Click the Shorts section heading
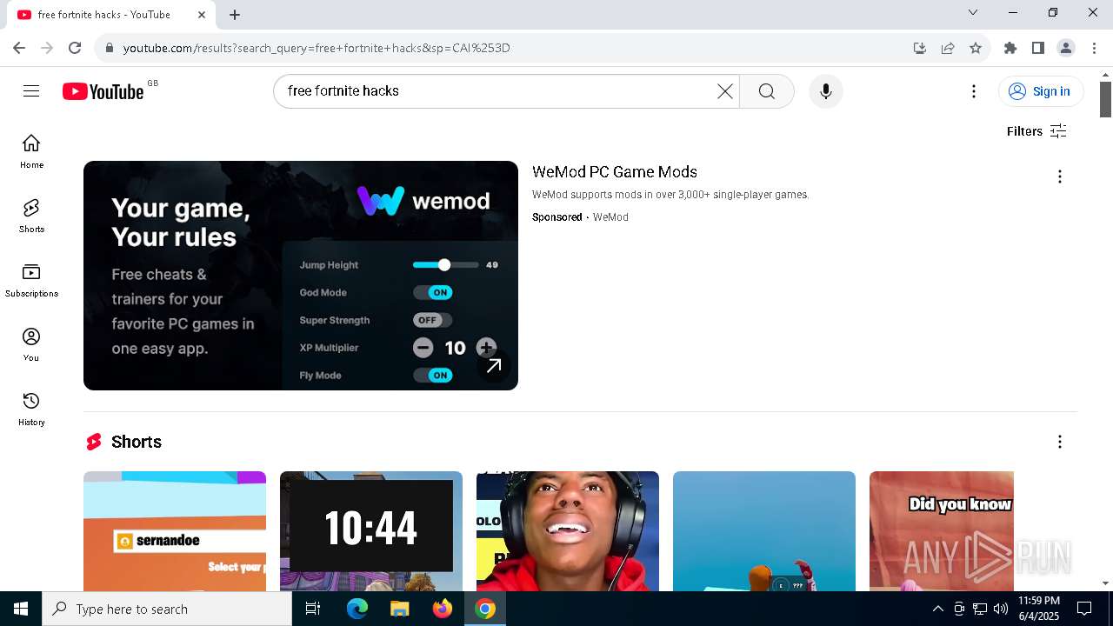The width and height of the screenshot is (1113, 626). point(137,442)
